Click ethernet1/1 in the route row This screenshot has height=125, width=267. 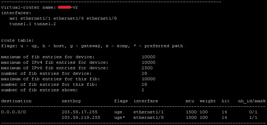pyautogui.click(x=148, y=112)
